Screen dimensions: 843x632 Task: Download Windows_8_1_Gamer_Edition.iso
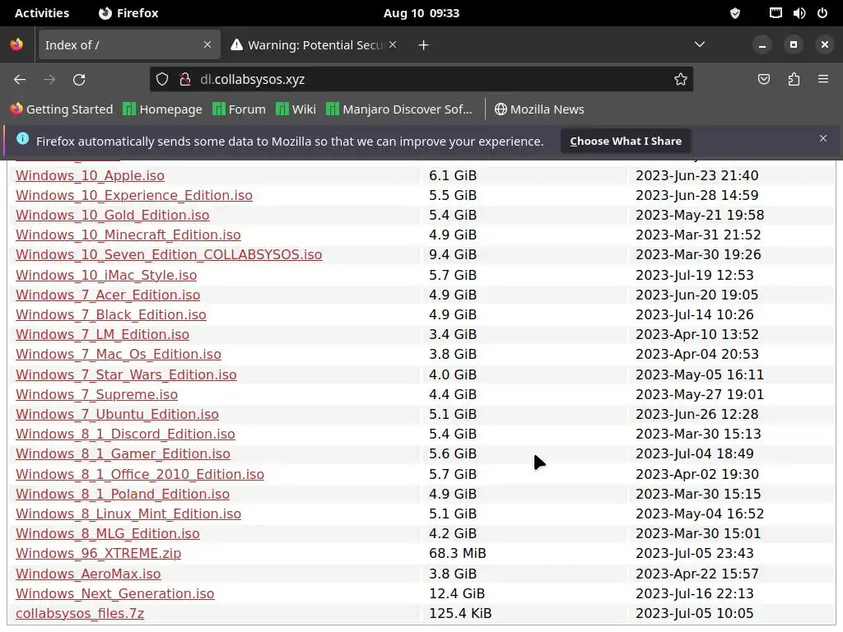coord(123,454)
